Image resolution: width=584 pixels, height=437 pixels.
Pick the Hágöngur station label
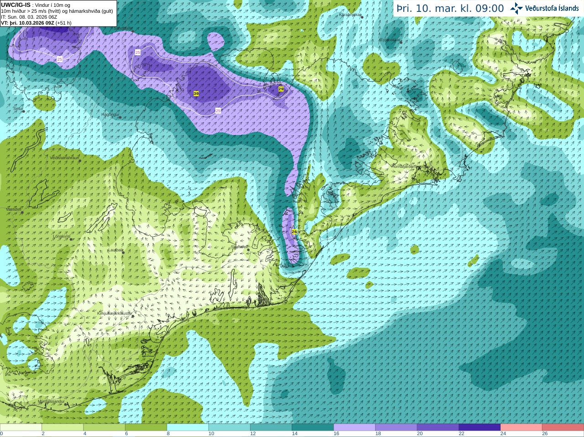[110, 114]
